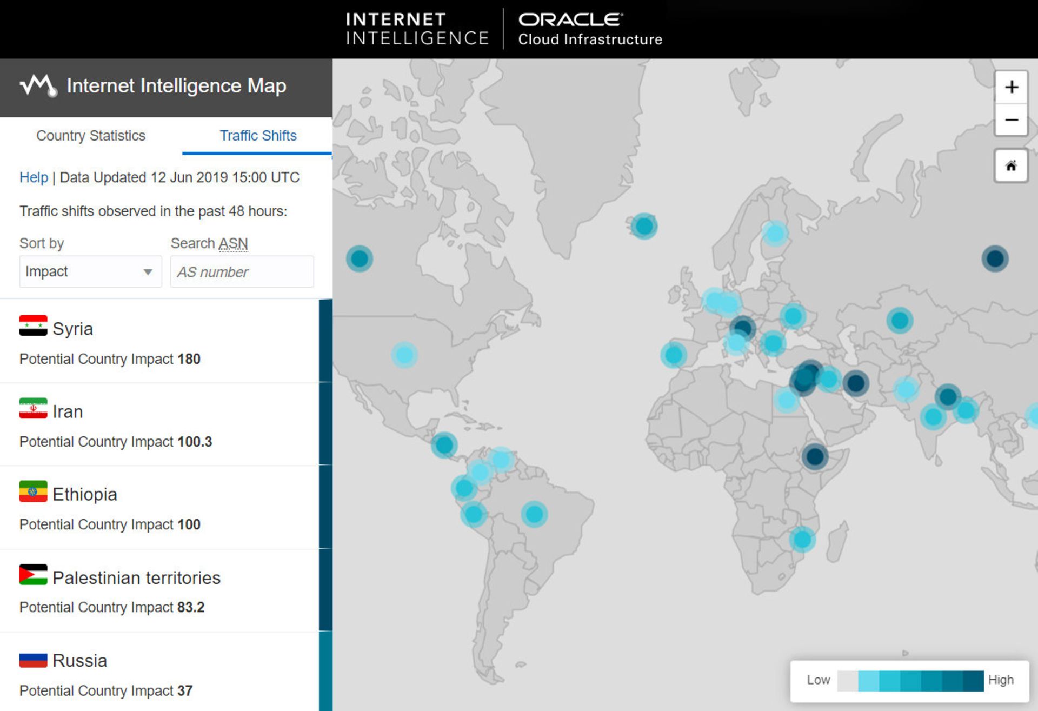Viewport: 1038px width, 711px height.
Task: Click the Iran flag icon
Action: [33, 409]
